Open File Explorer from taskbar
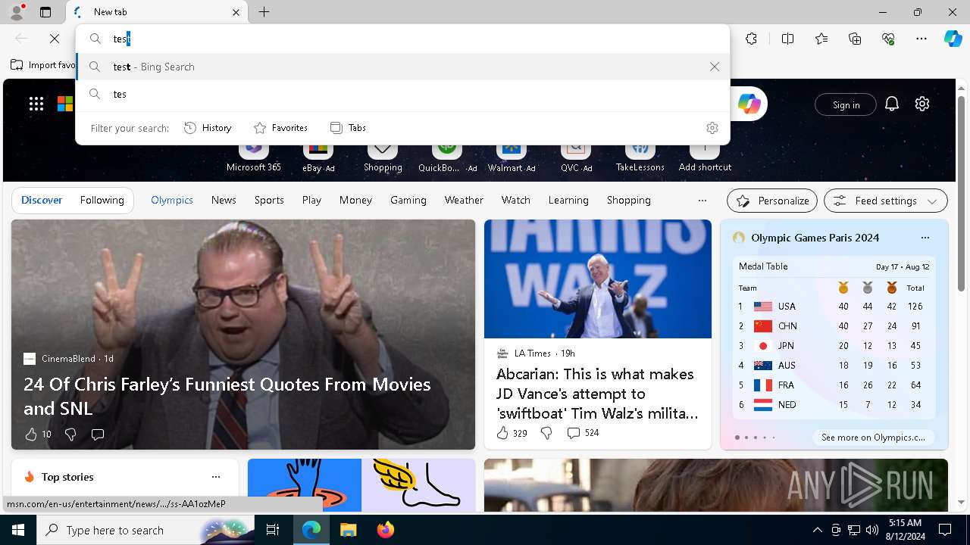 click(x=348, y=530)
